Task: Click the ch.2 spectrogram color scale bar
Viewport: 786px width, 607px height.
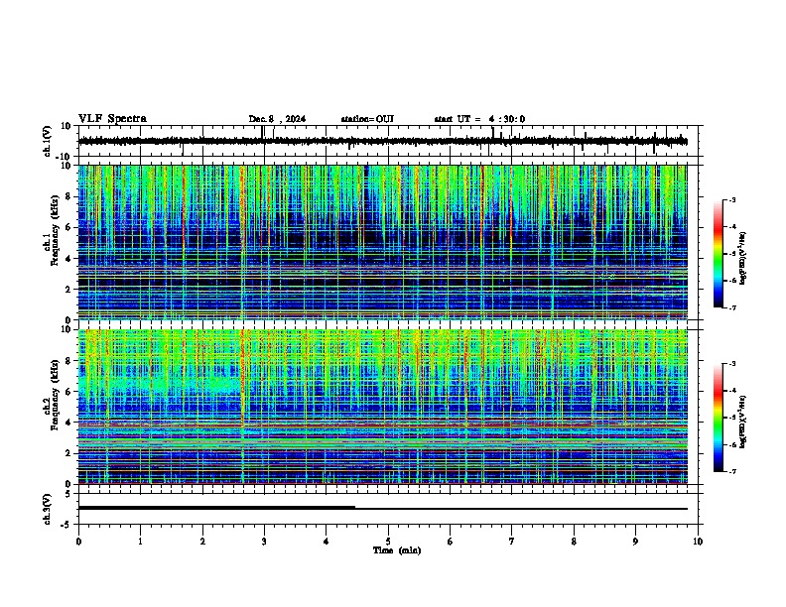Action: (719, 418)
